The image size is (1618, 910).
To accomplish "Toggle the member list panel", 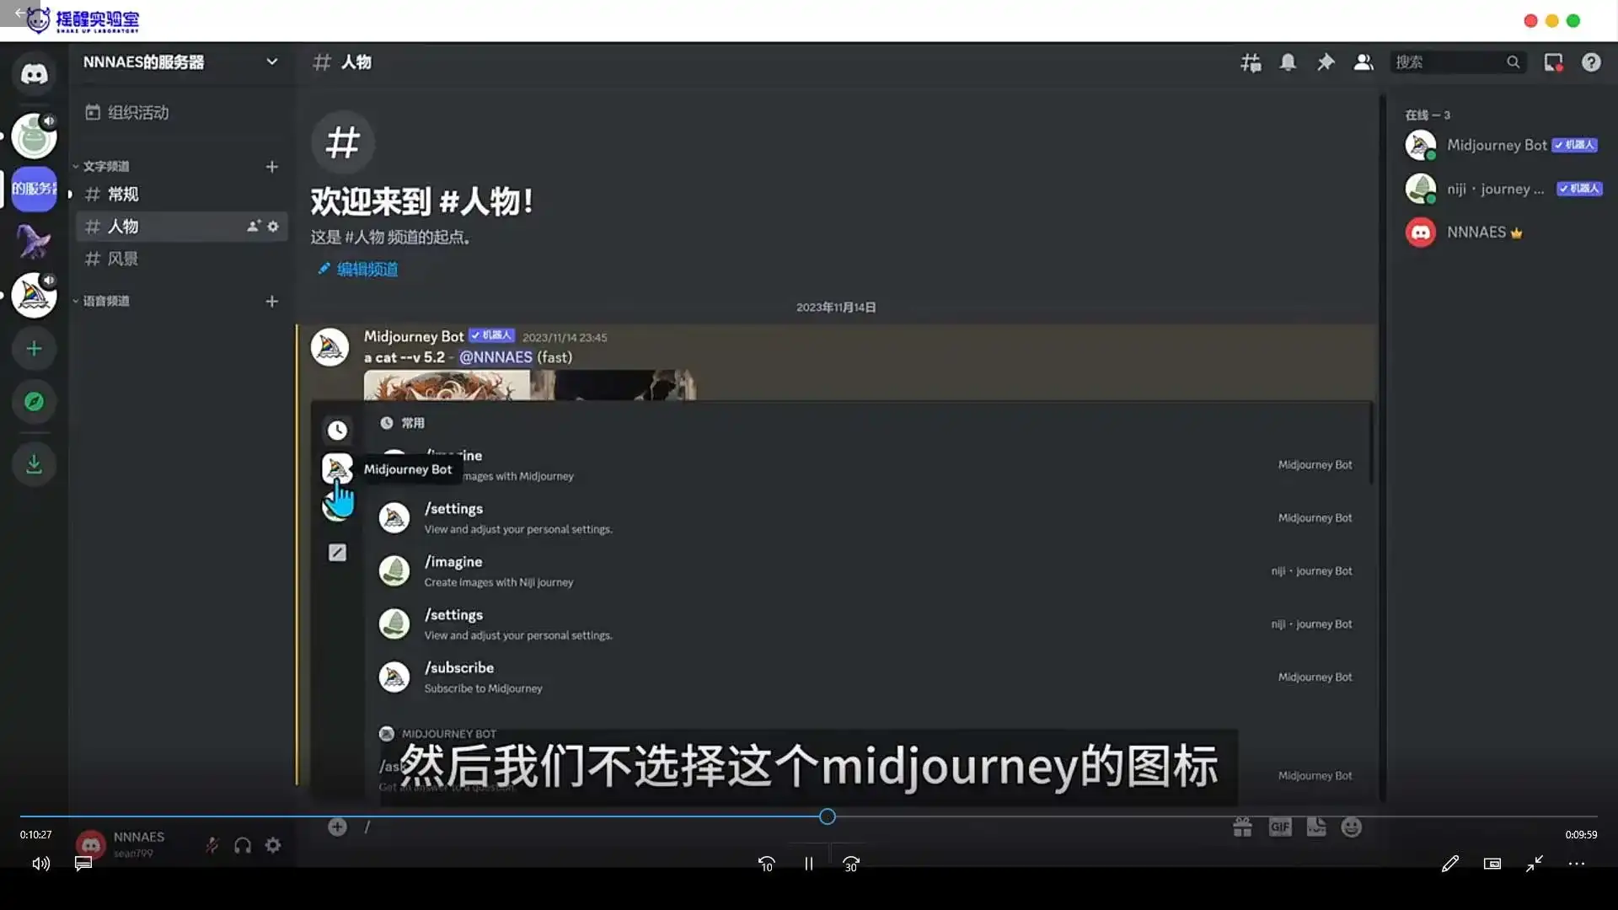I will click(1363, 62).
